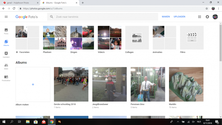The image size is (222, 125).
Task: Open Delen sharing section
Action: coord(6,66)
